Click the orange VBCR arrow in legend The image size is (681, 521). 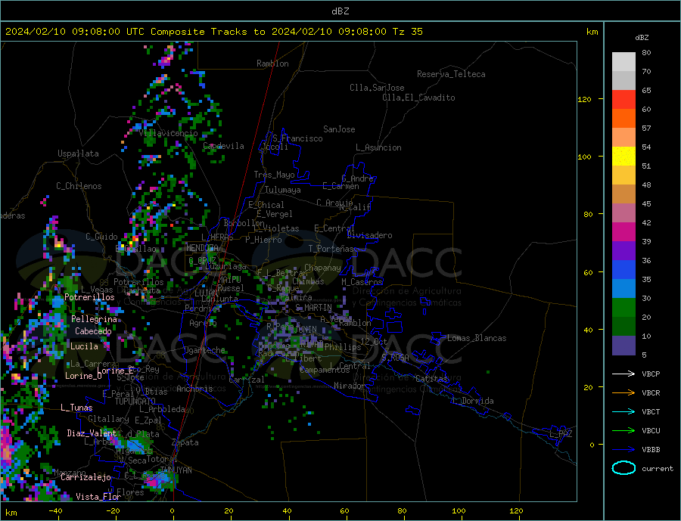click(x=623, y=393)
